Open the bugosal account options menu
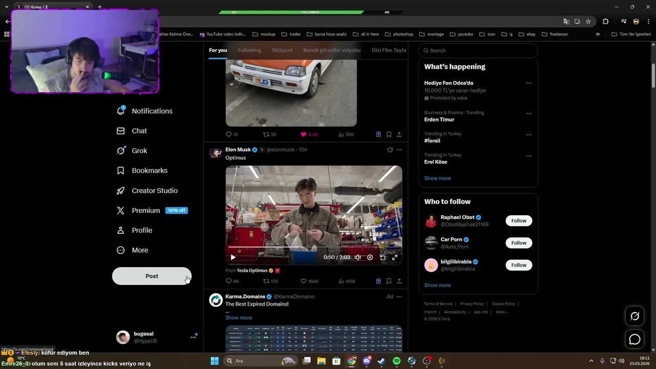656x369 pixels. 193,337
